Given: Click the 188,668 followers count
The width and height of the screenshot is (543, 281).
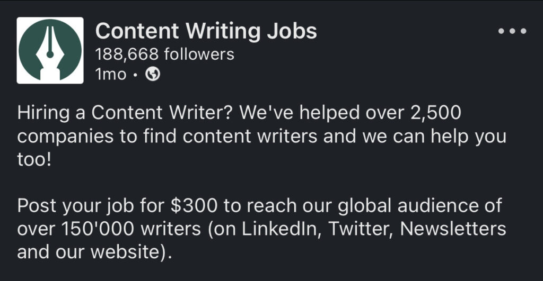Looking at the screenshot, I should click(x=165, y=55).
